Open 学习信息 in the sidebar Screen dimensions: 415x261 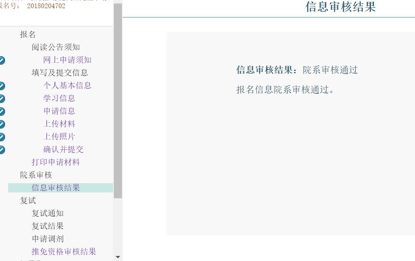(59, 98)
